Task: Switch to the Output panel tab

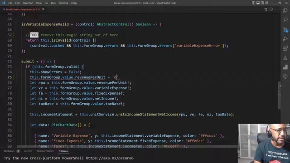Action: [x=28, y=151]
